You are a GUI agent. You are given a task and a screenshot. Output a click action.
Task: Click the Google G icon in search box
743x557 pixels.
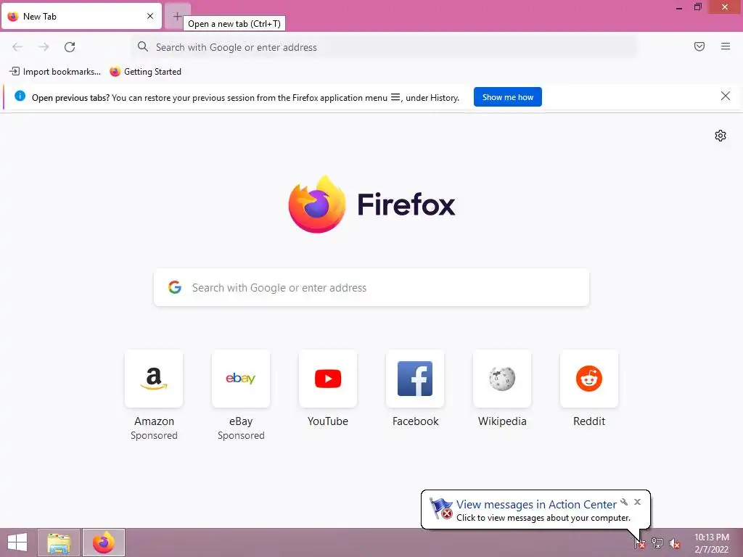click(x=175, y=287)
